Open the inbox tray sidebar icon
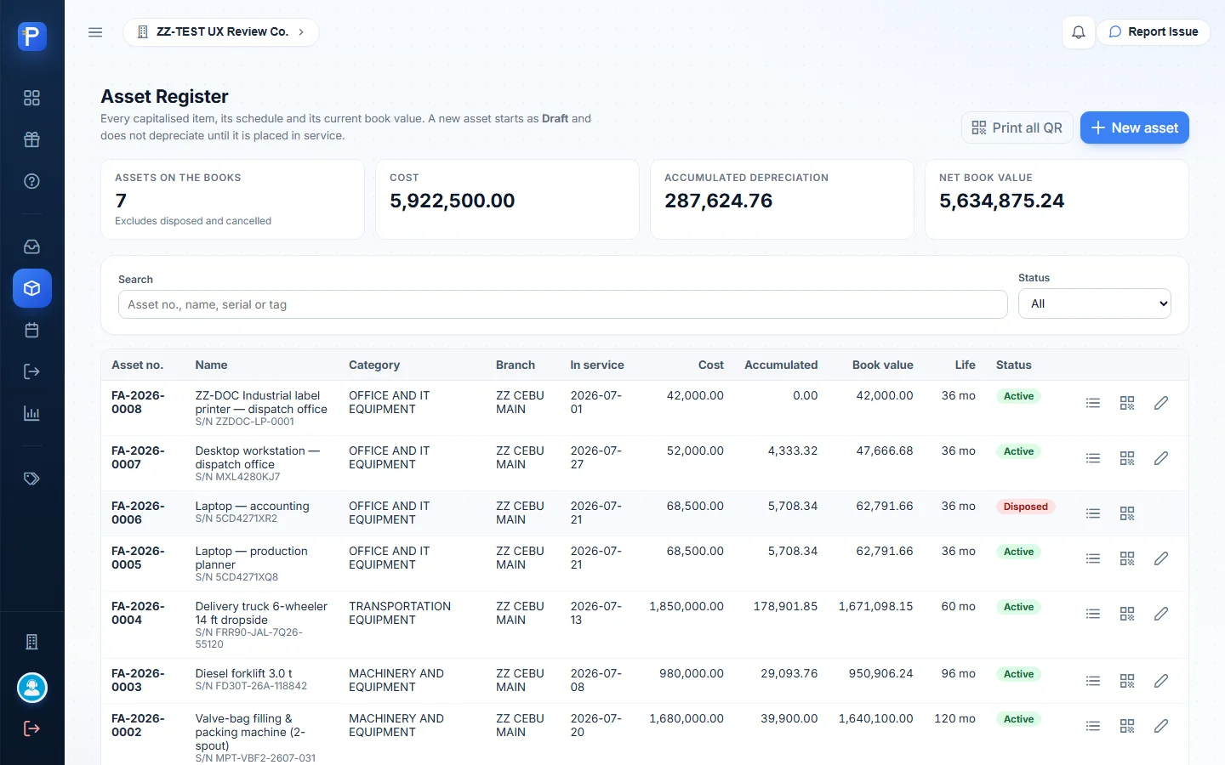Image resolution: width=1225 pixels, height=765 pixels. pos(31,246)
